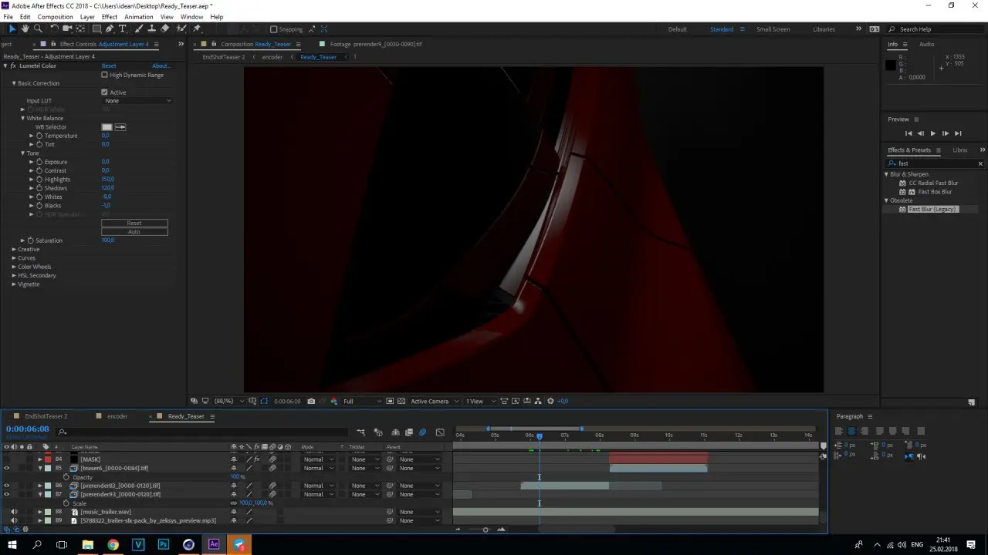
Task: Toggle High Dynamic Range checkbox
Action: [105, 75]
